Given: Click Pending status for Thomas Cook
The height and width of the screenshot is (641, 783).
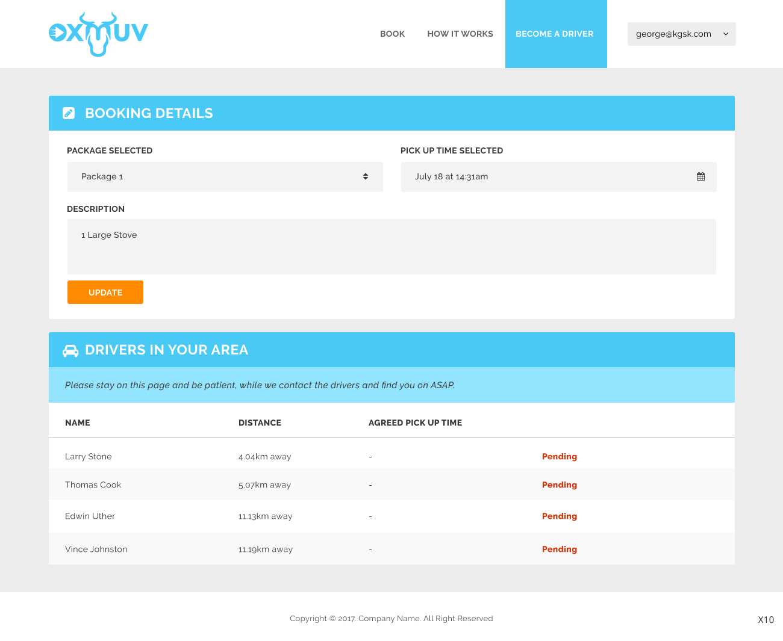Looking at the screenshot, I should pyautogui.click(x=560, y=485).
